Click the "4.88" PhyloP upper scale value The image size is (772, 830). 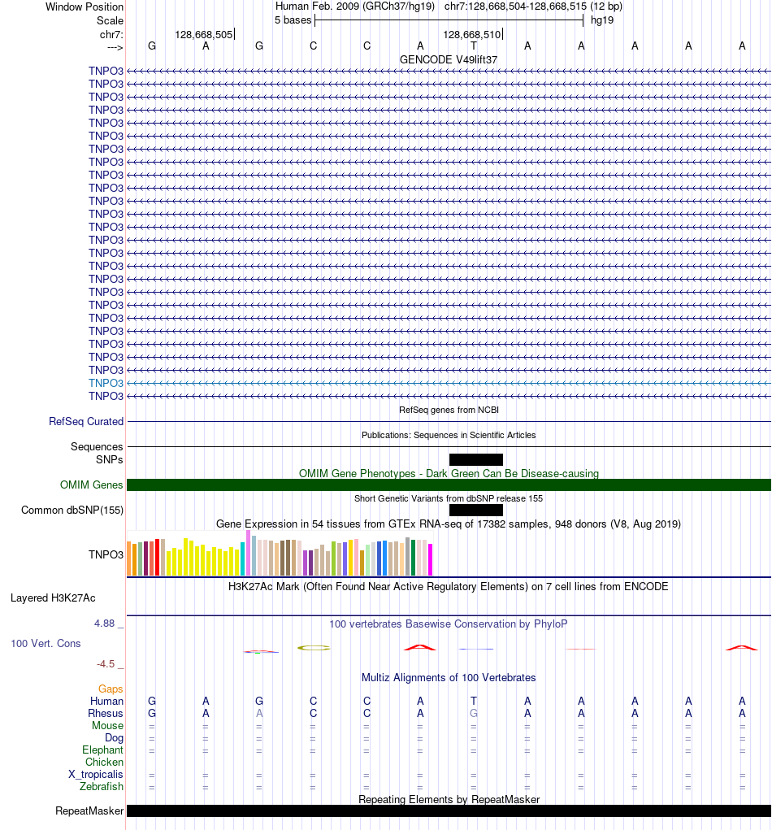[104, 624]
